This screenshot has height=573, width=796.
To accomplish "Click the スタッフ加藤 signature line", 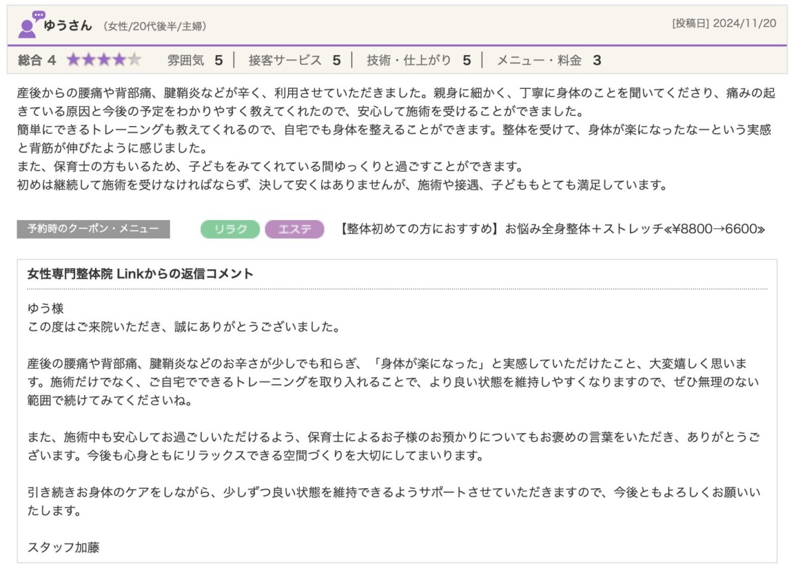I will (64, 547).
